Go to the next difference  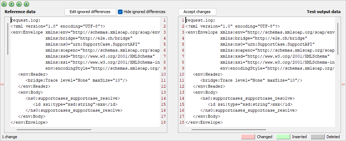(19, 4)
